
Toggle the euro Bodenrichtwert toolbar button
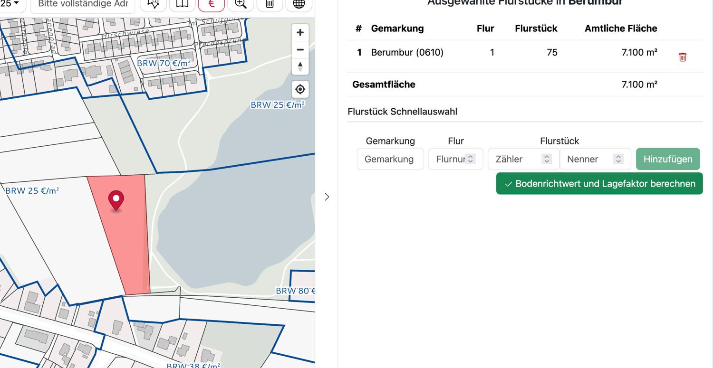pos(212,4)
